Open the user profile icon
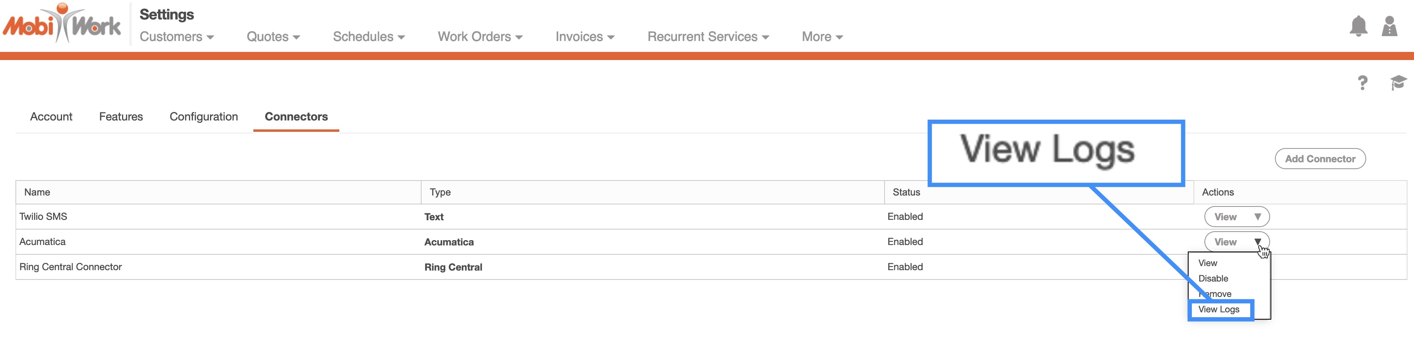 pos(1389,26)
